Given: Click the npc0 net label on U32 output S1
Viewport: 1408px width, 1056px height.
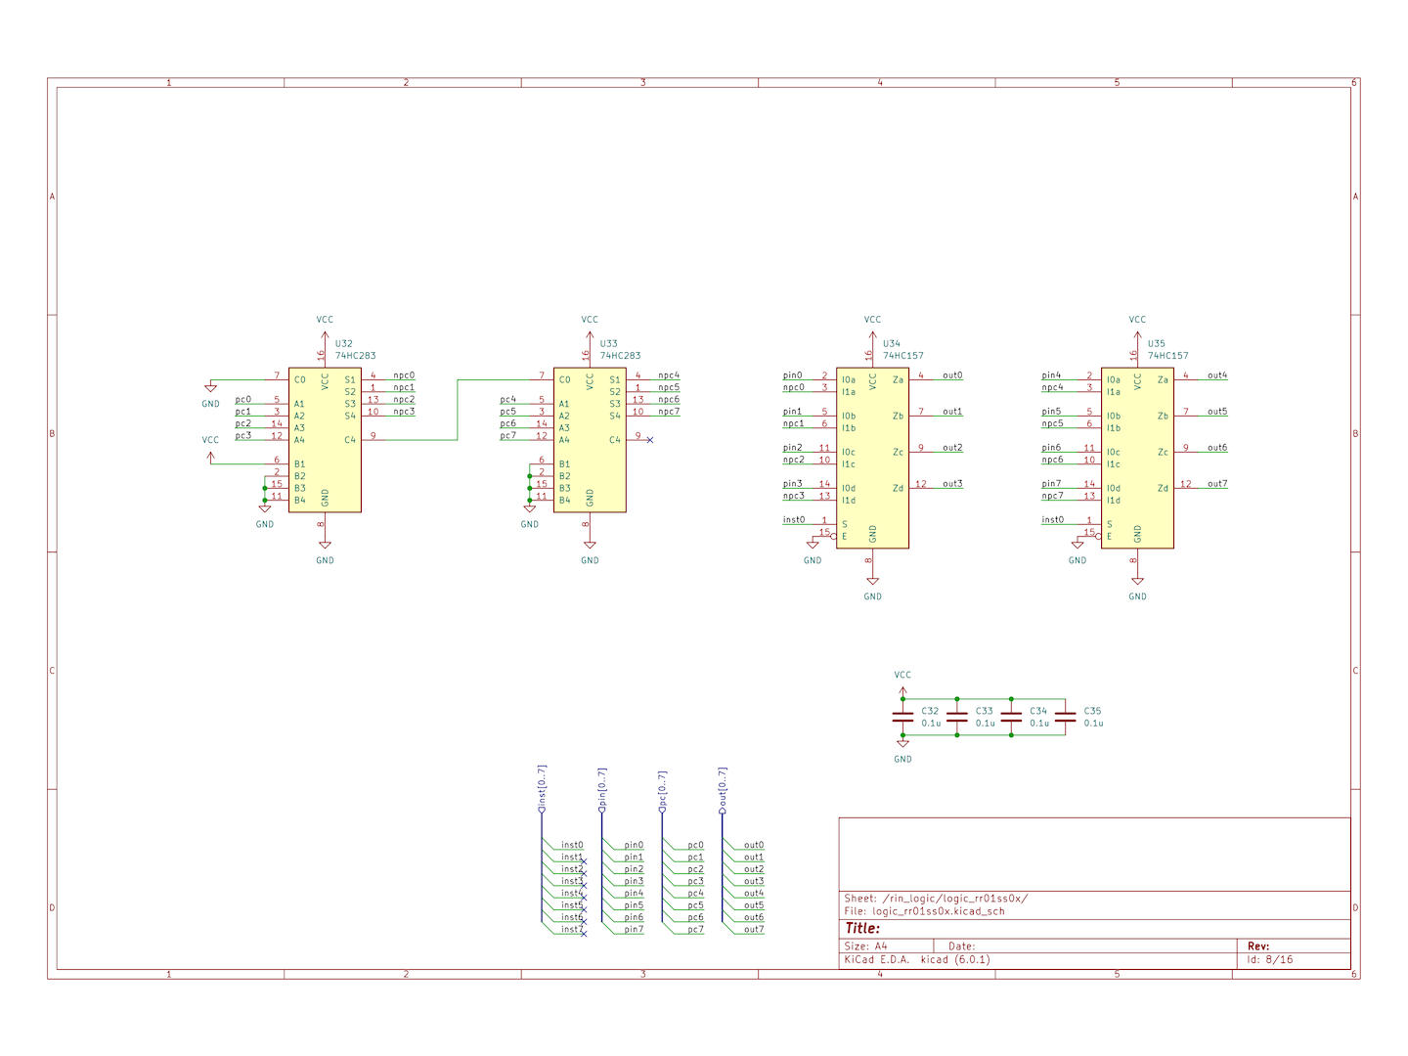Looking at the screenshot, I should (x=404, y=375).
